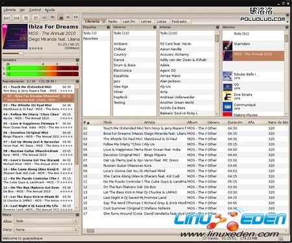Select the Standars album cover
The image size is (292, 243).
(228, 45)
